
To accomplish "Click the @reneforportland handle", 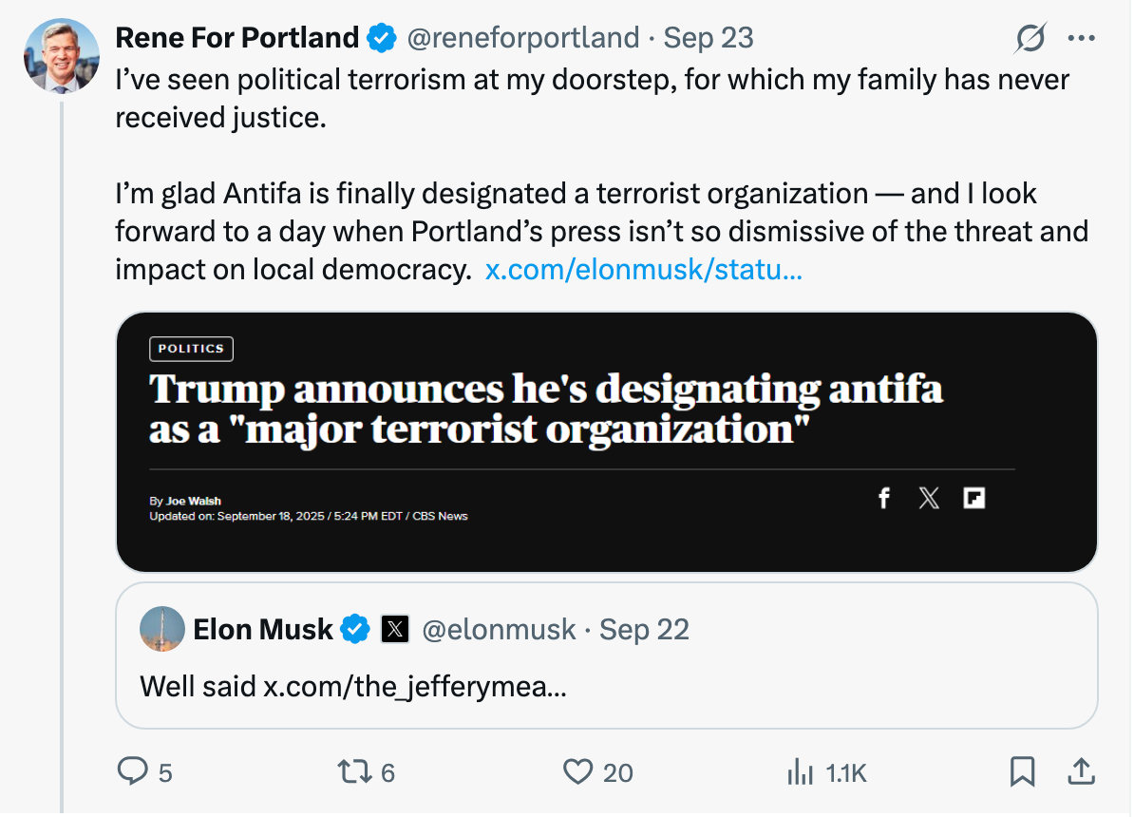I will 522,38.
